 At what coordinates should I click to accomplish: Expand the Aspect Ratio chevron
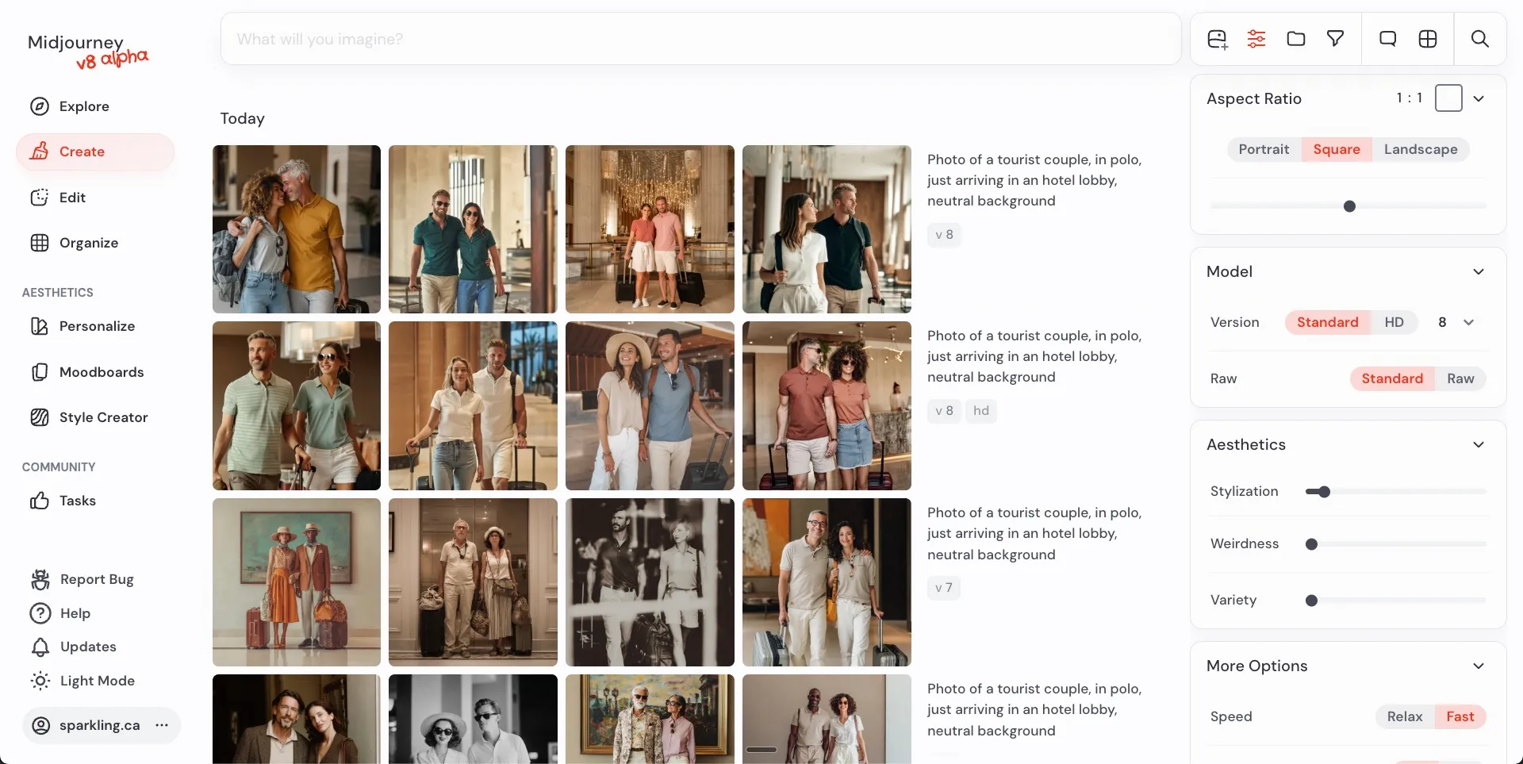pyautogui.click(x=1479, y=98)
